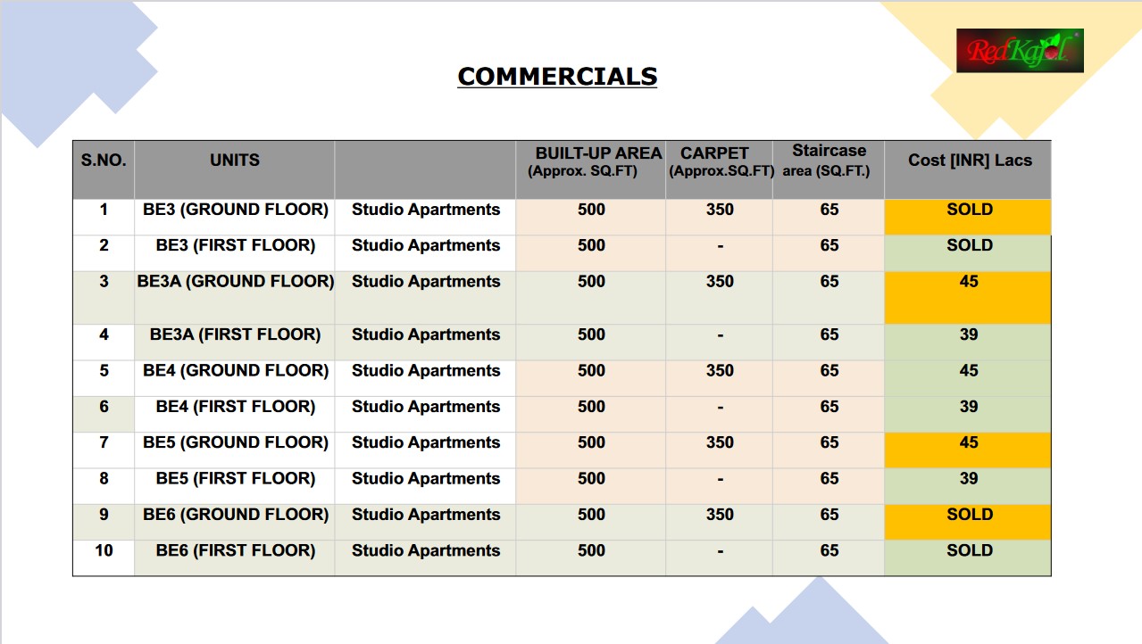Select carpet value 350 in BE5 ground row
Image resolution: width=1142 pixels, height=644 pixels.
point(720,442)
